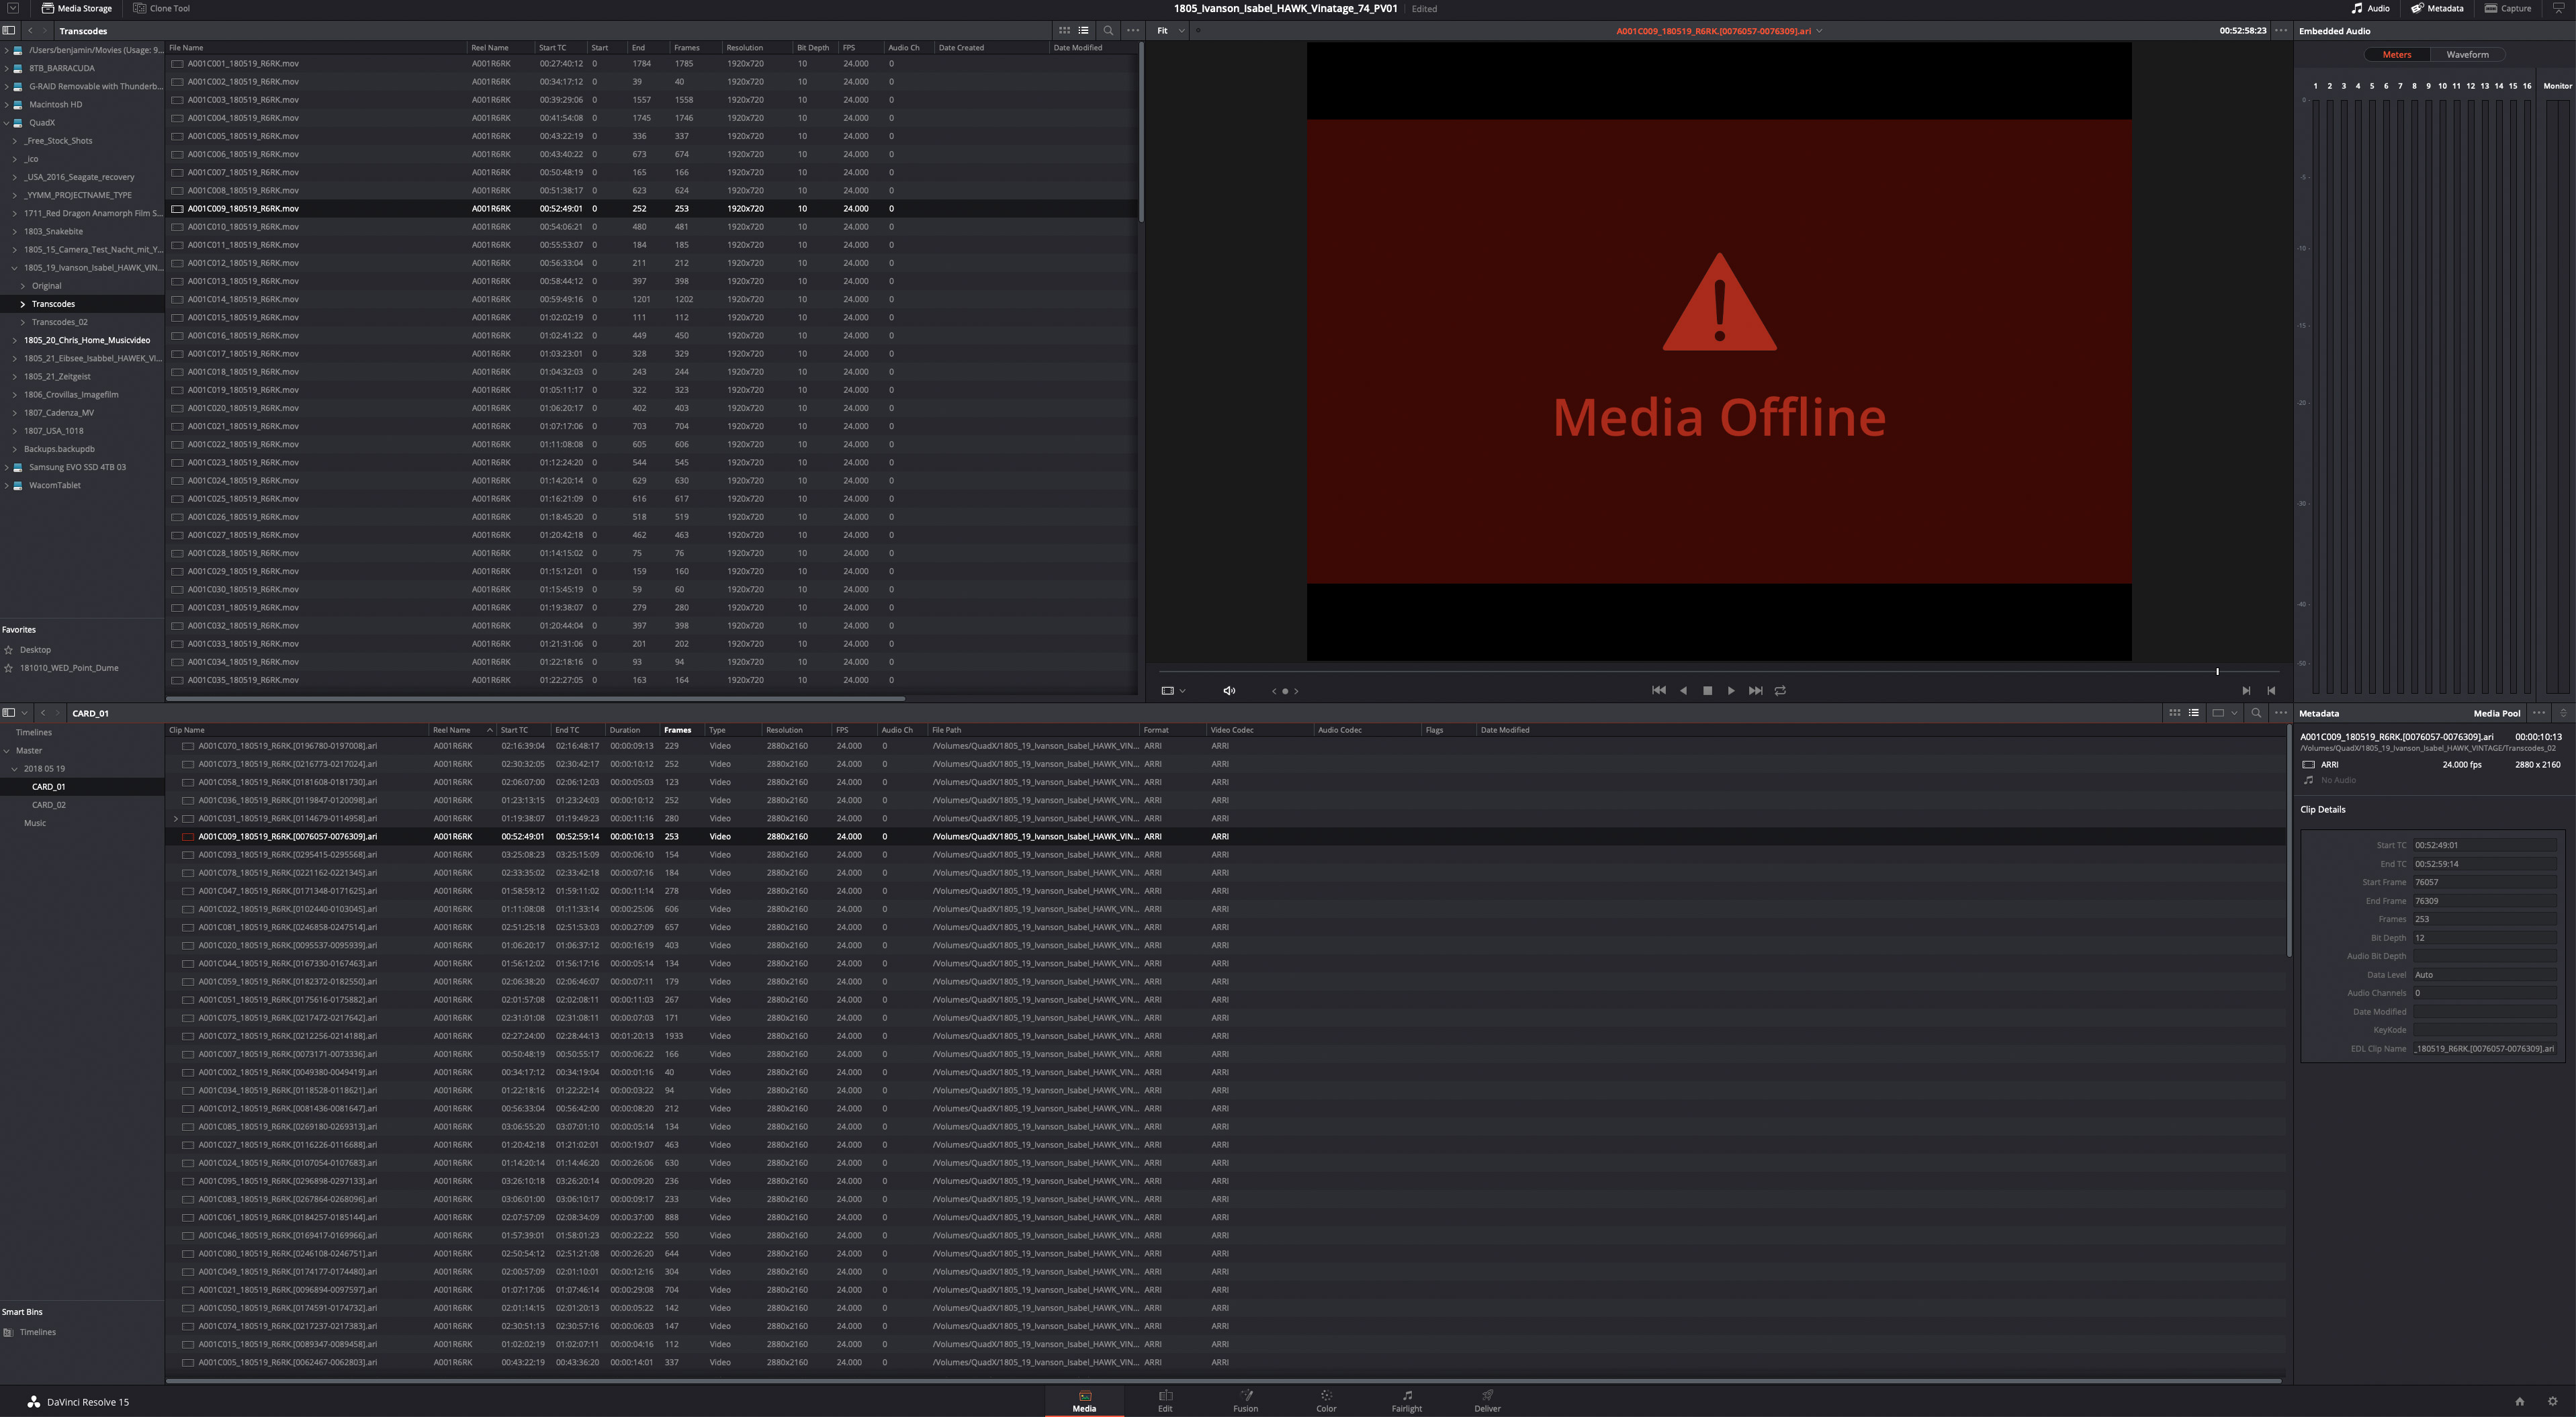The image size is (2576, 1417).
Task: Switch to the Fusion page
Action: click(x=1245, y=1401)
